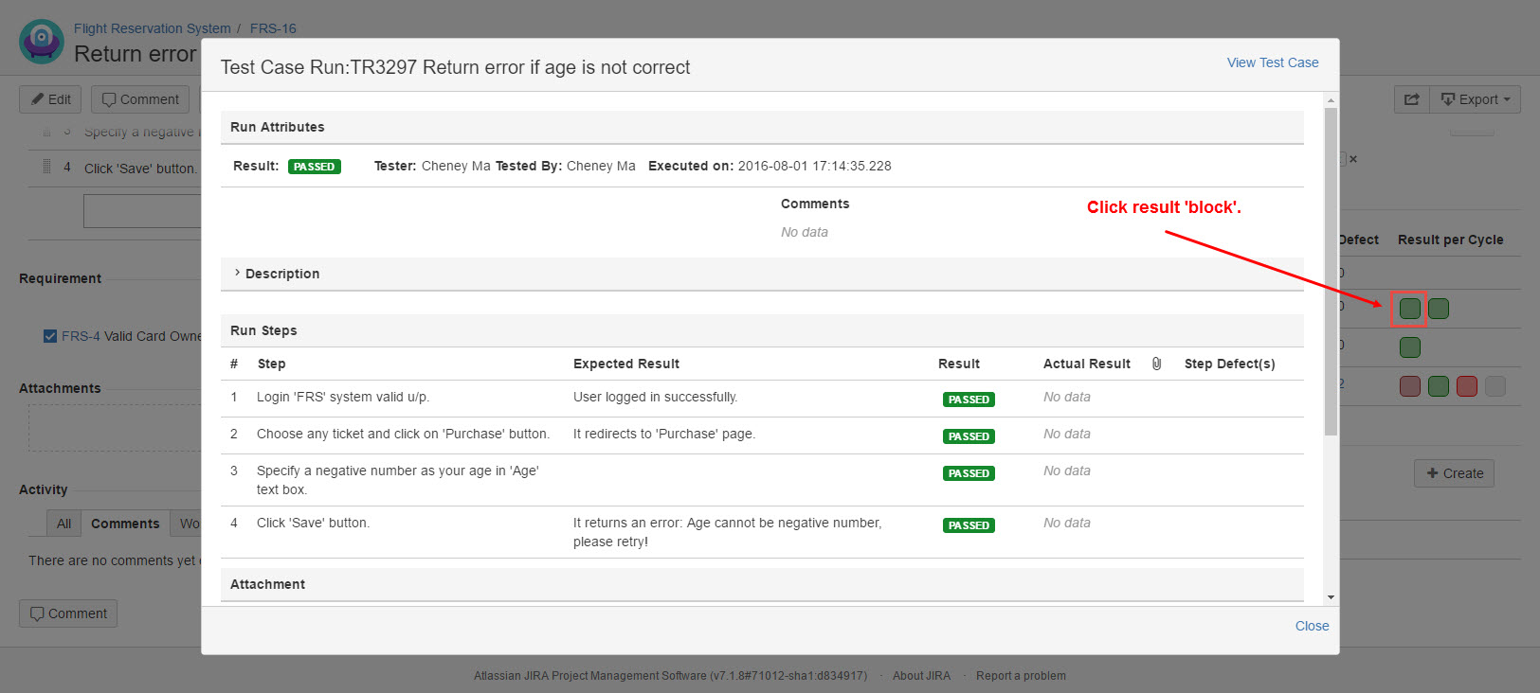The image size is (1540, 693).
Task: Click the Report a problem footer link
Action: click(1021, 676)
